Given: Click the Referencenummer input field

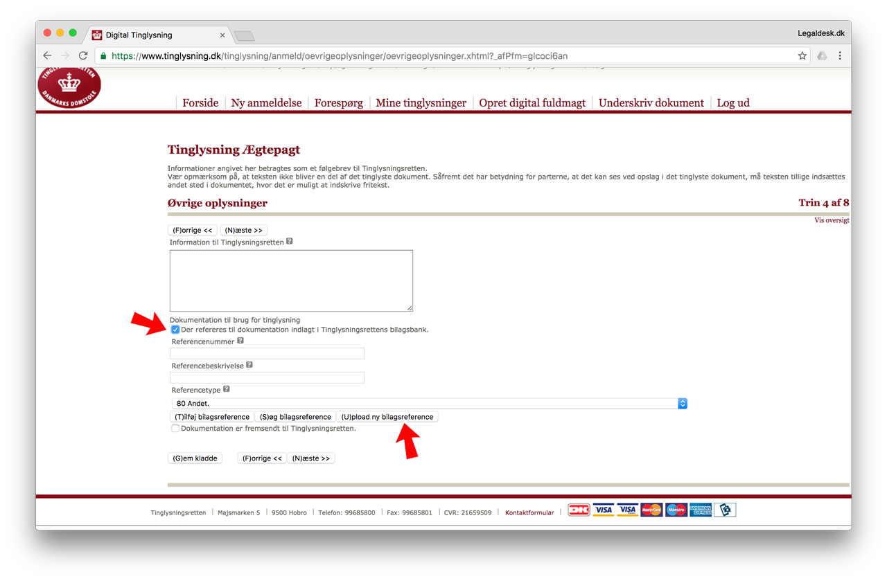Looking at the screenshot, I should tap(267, 353).
